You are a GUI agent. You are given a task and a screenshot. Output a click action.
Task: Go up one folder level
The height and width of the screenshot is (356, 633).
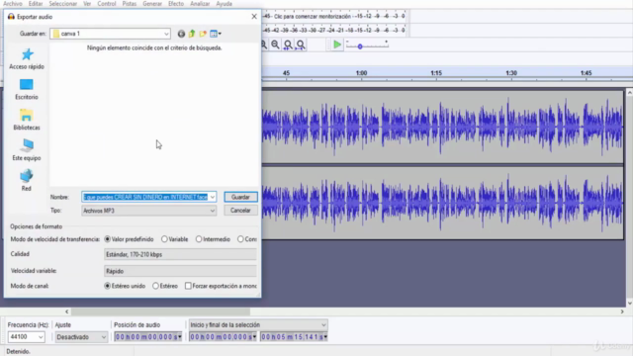click(x=192, y=34)
